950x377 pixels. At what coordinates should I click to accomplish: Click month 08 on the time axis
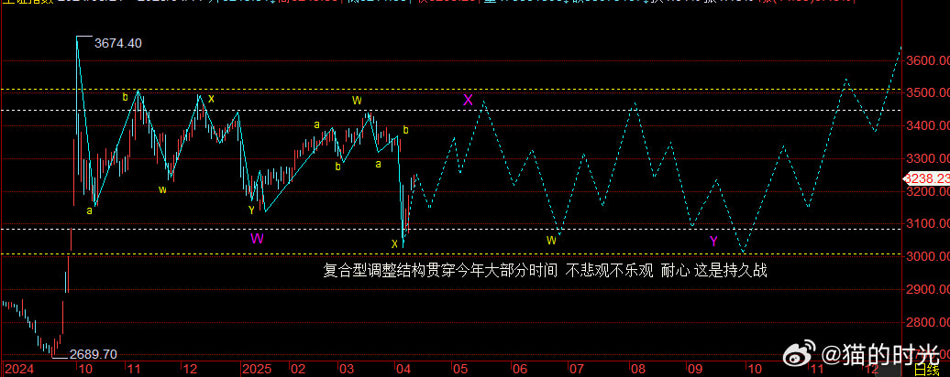[637, 369]
